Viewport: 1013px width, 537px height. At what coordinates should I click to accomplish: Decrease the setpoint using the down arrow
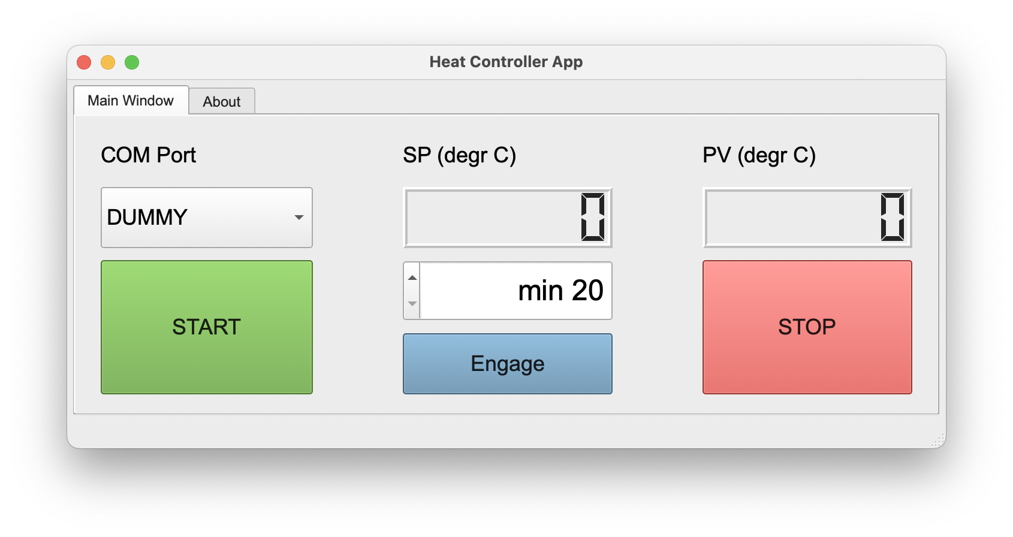(412, 304)
